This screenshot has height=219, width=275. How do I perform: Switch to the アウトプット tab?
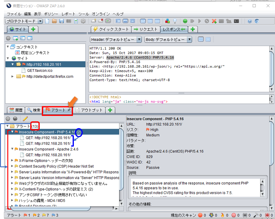(89, 110)
